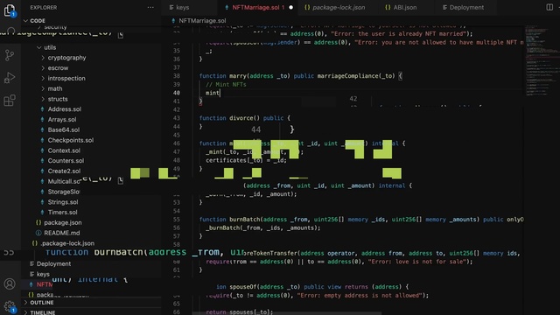560x315 pixels.
Task: Open README.md in the file tree
Action: (62, 234)
